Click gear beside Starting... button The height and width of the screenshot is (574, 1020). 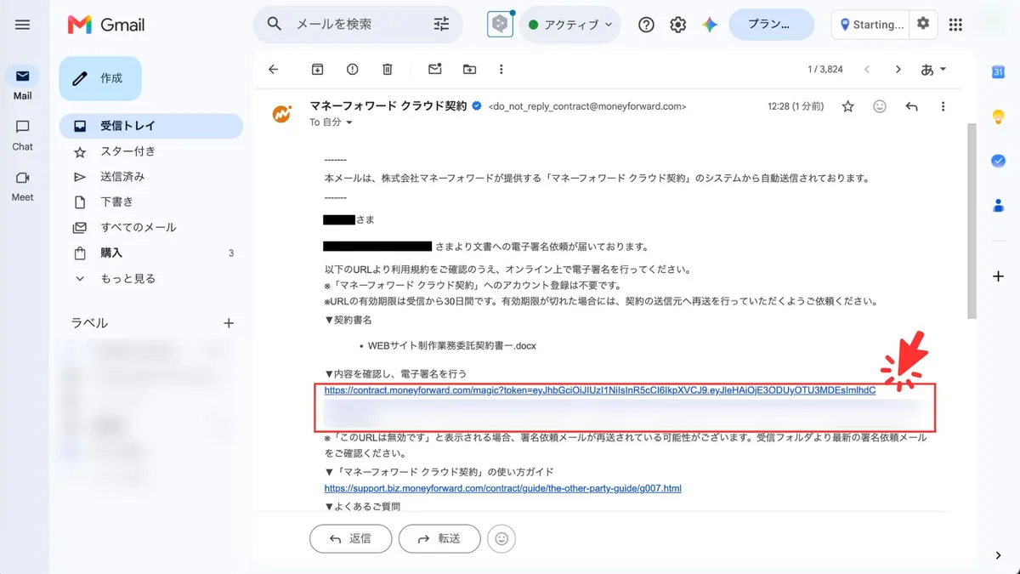click(x=923, y=24)
